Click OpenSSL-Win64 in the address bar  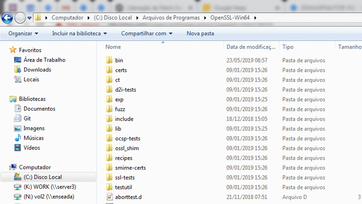tap(230, 18)
